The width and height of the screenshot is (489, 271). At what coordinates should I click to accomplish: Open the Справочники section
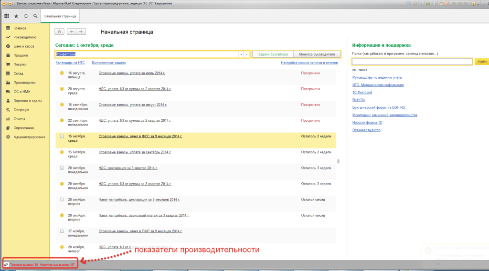(x=24, y=128)
